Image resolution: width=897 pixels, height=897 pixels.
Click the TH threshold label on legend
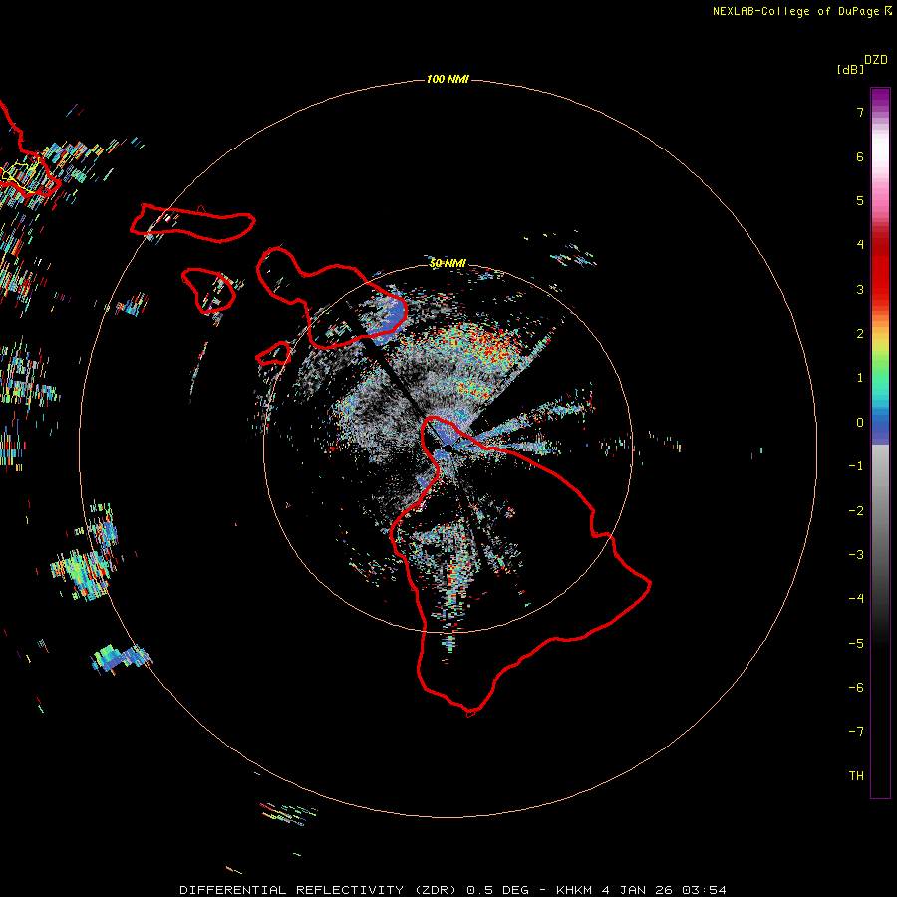pos(856,776)
